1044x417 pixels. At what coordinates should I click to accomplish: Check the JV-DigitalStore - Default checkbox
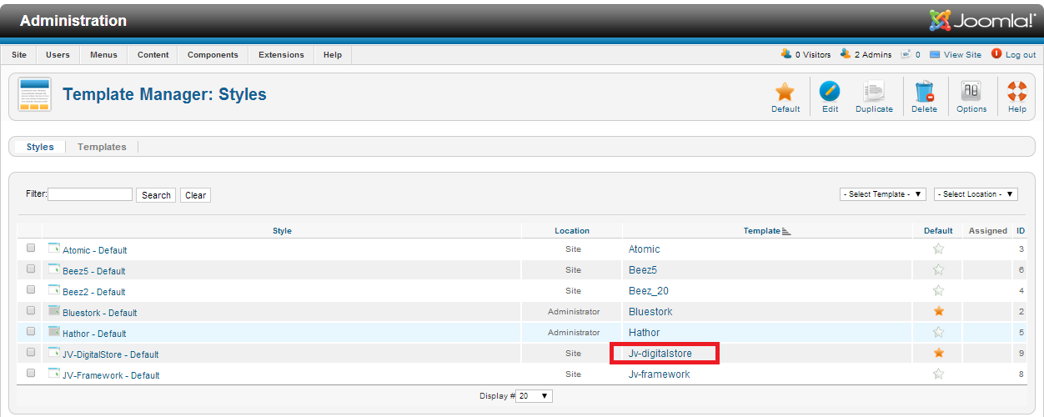(x=31, y=352)
